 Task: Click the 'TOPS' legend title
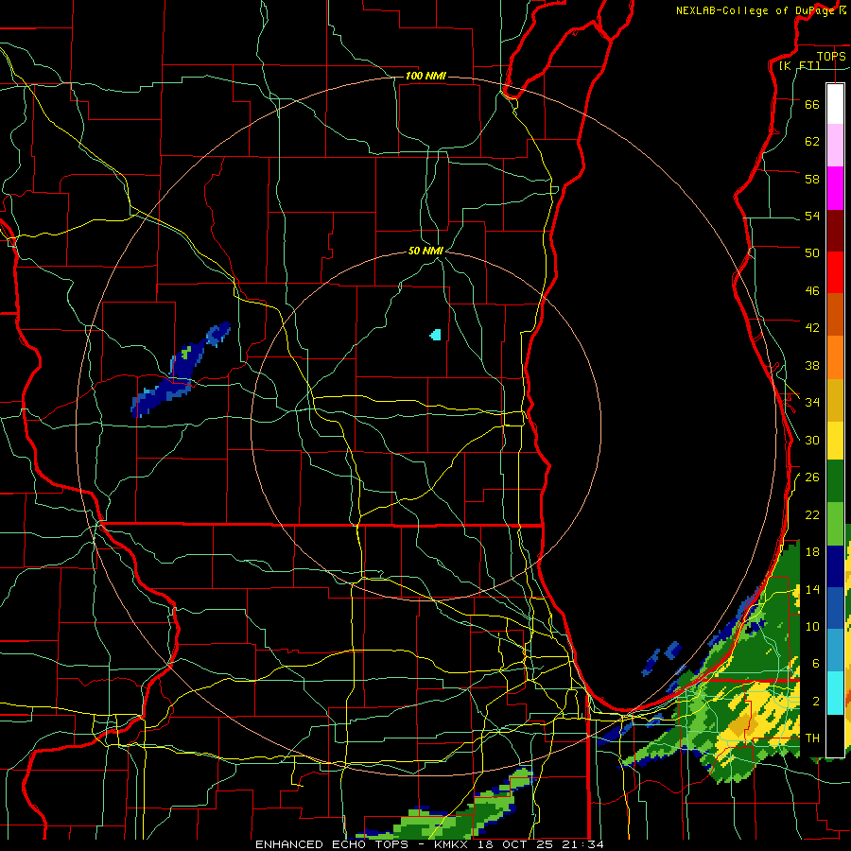pyautogui.click(x=831, y=56)
